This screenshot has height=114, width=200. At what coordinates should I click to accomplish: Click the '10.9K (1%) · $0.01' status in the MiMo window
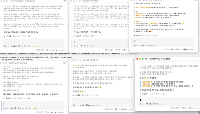click(x=42, y=112)
